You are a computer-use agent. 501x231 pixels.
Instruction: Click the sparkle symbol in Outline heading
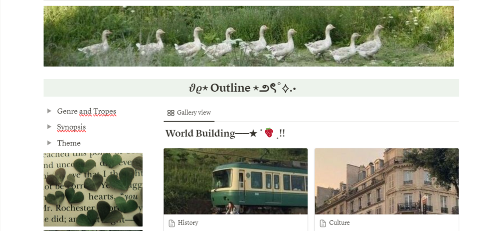pos(286,89)
